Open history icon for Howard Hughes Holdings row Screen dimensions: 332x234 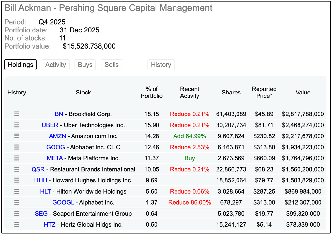[17, 180]
